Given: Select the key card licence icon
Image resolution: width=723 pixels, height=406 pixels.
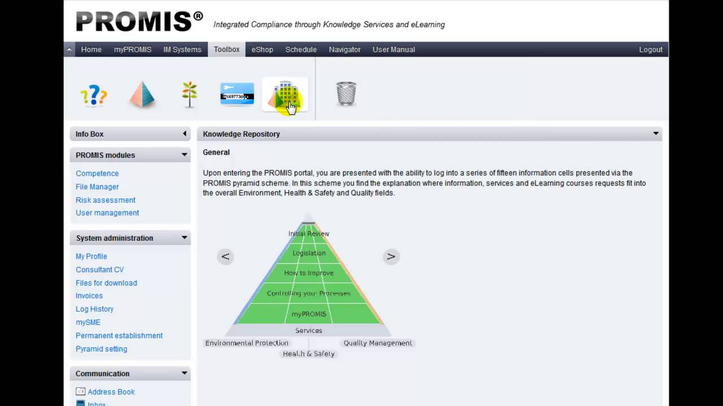Looking at the screenshot, I should [237, 94].
